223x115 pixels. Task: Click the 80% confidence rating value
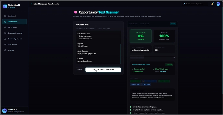(157, 50)
